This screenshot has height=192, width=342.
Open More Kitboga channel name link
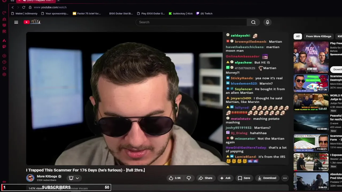click(x=47, y=176)
